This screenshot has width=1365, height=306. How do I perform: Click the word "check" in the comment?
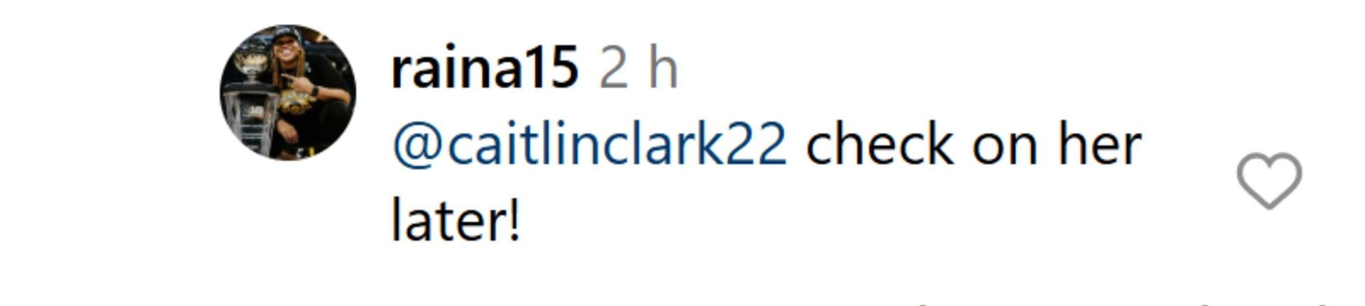(880, 145)
